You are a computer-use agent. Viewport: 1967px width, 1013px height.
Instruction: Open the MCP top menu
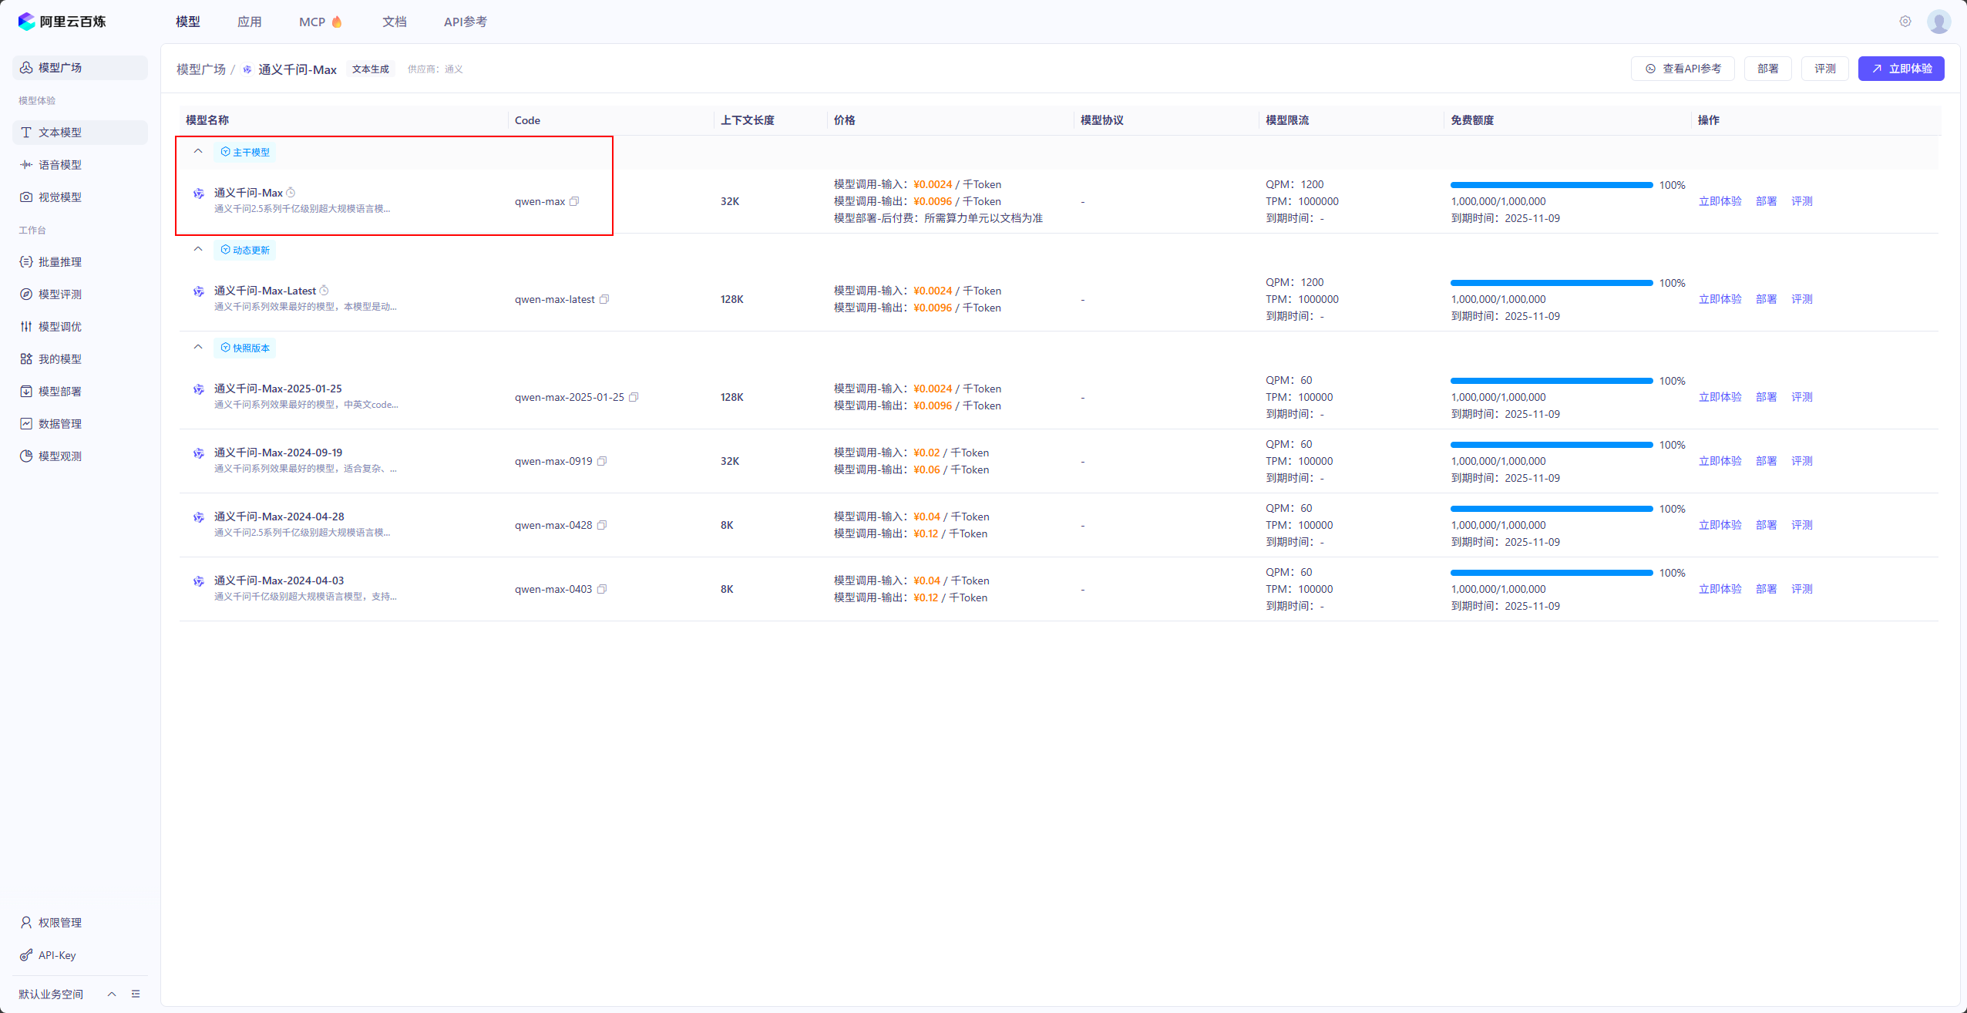312,22
